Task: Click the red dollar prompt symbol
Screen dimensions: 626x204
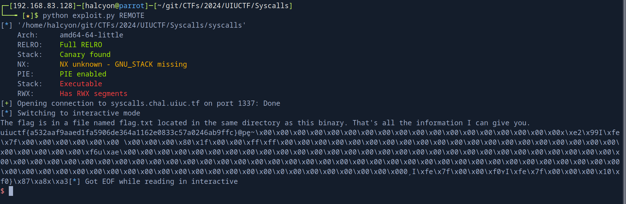Action: click(x=3, y=191)
